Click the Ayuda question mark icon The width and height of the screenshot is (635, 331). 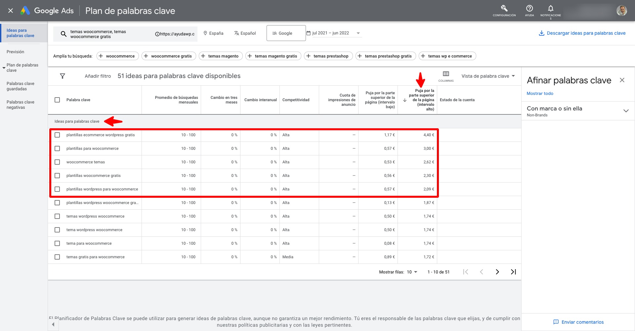pos(529,9)
